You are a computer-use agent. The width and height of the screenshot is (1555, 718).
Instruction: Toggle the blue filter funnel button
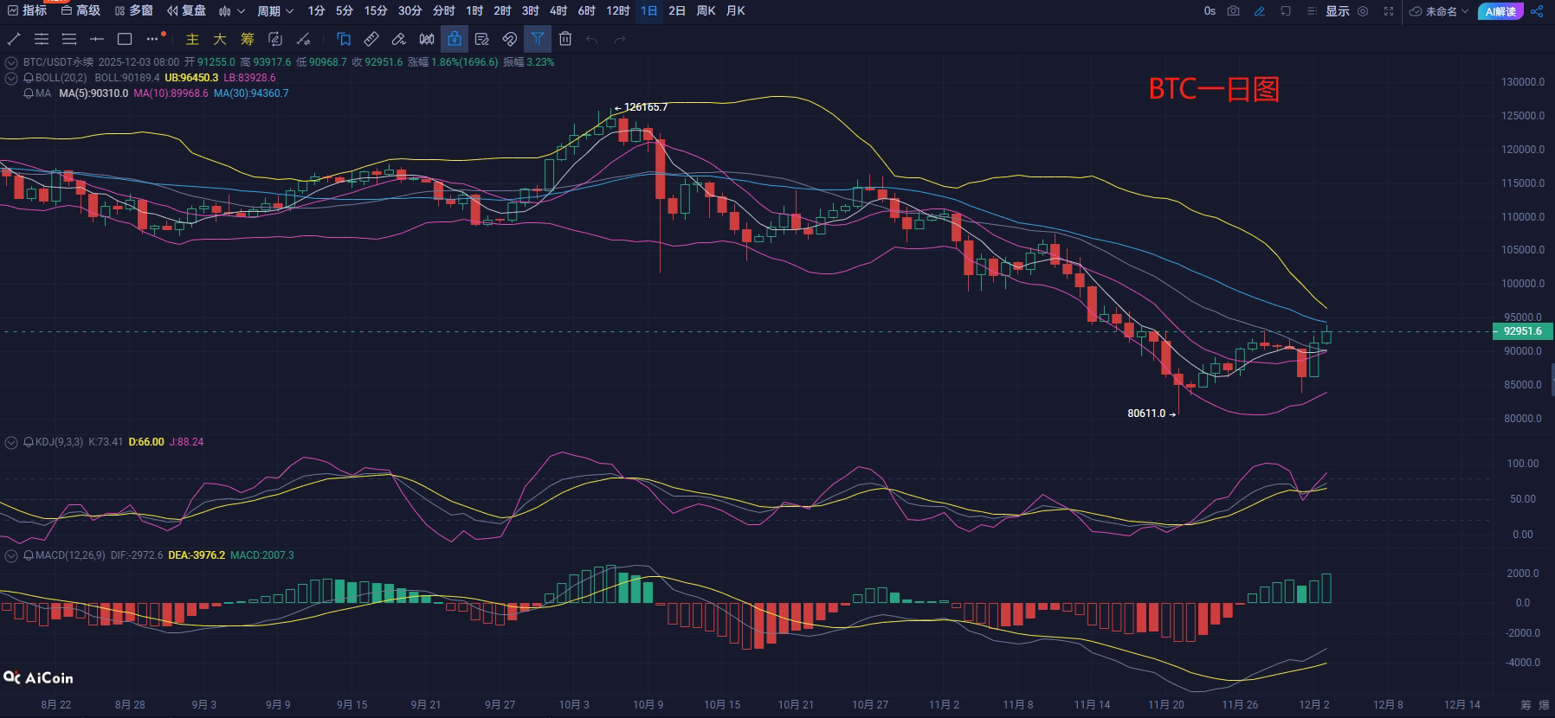pyautogui.click(x=538, y=39)
